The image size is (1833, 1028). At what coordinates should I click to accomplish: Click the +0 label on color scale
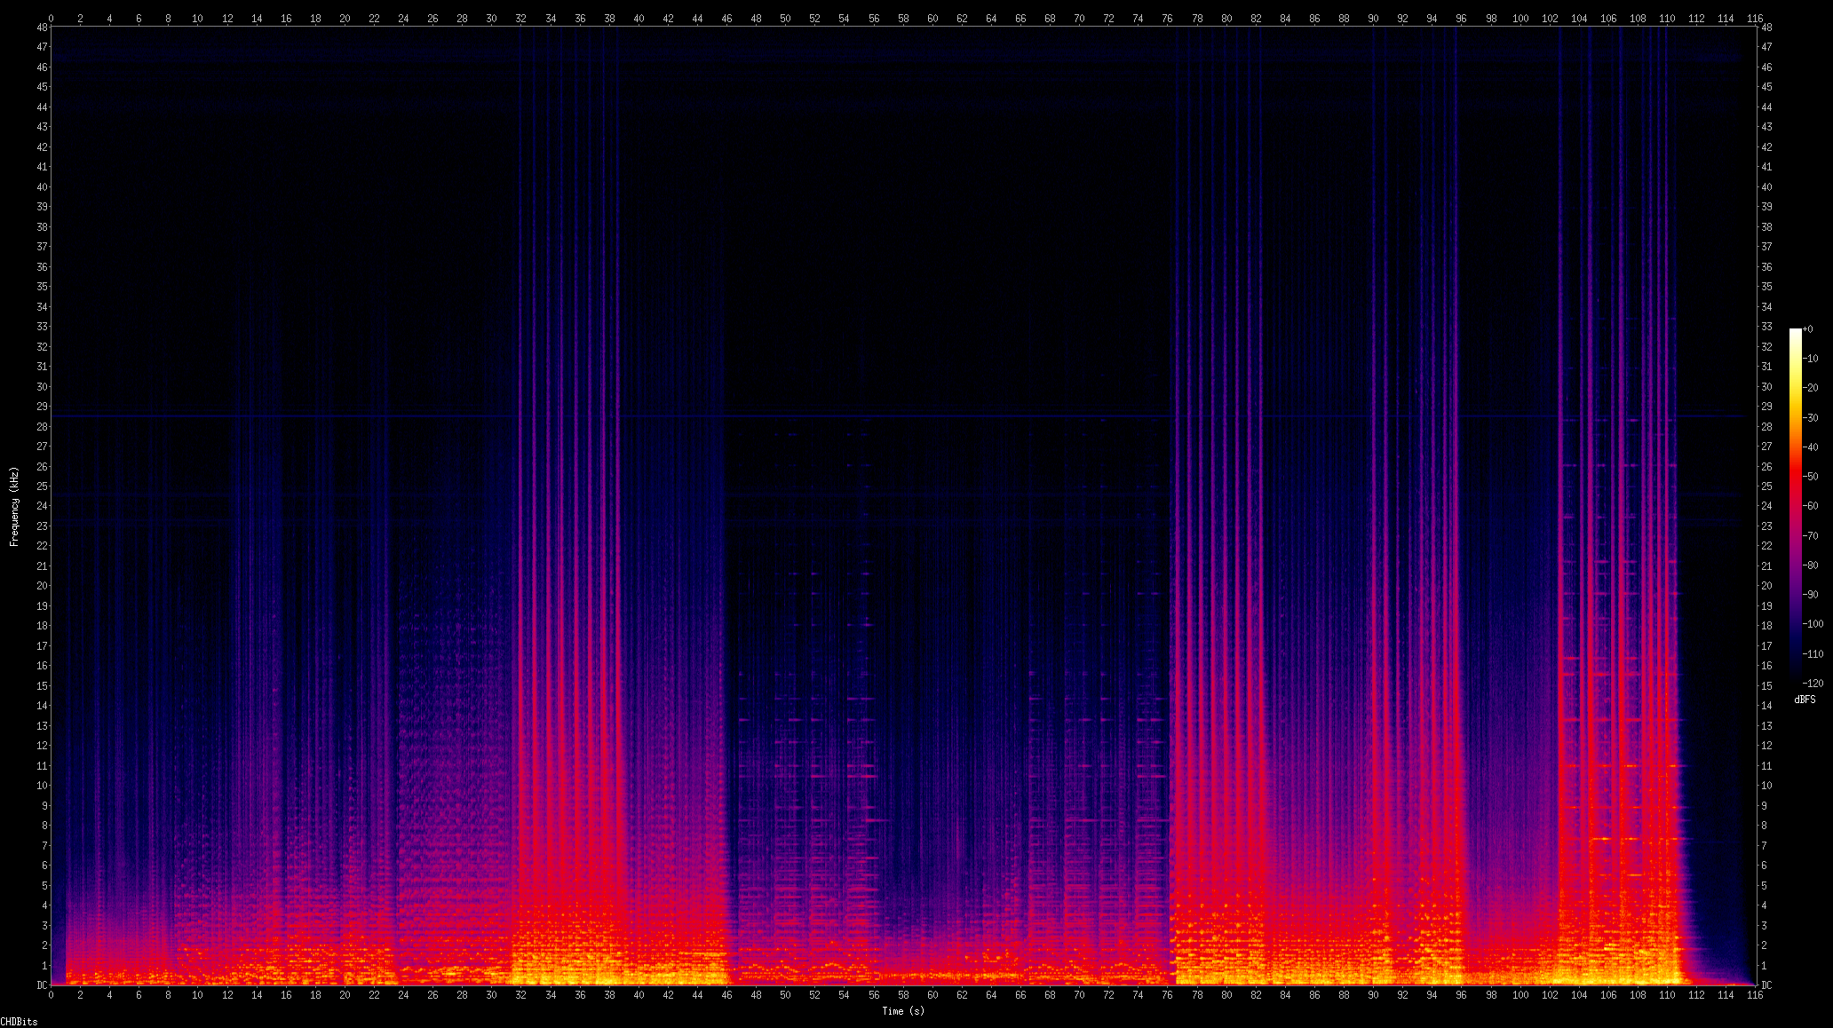(x=1807, y=329)
